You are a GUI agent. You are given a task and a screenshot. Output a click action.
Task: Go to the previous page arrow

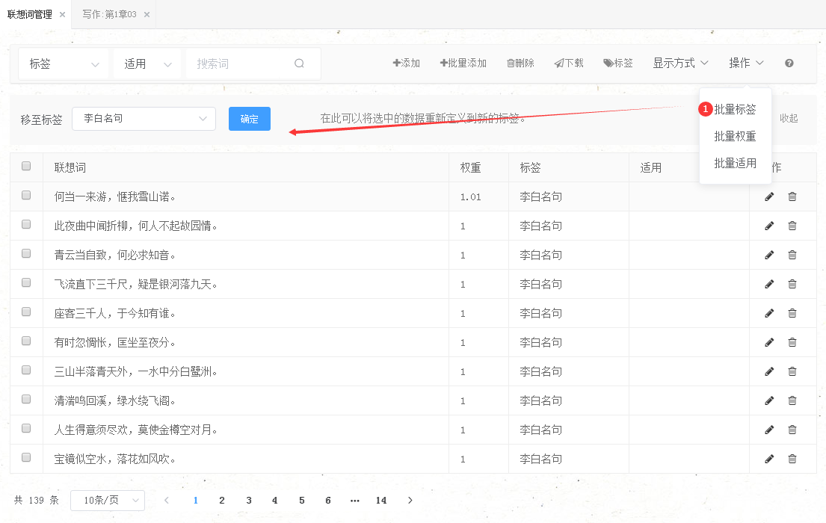[167, 501]
